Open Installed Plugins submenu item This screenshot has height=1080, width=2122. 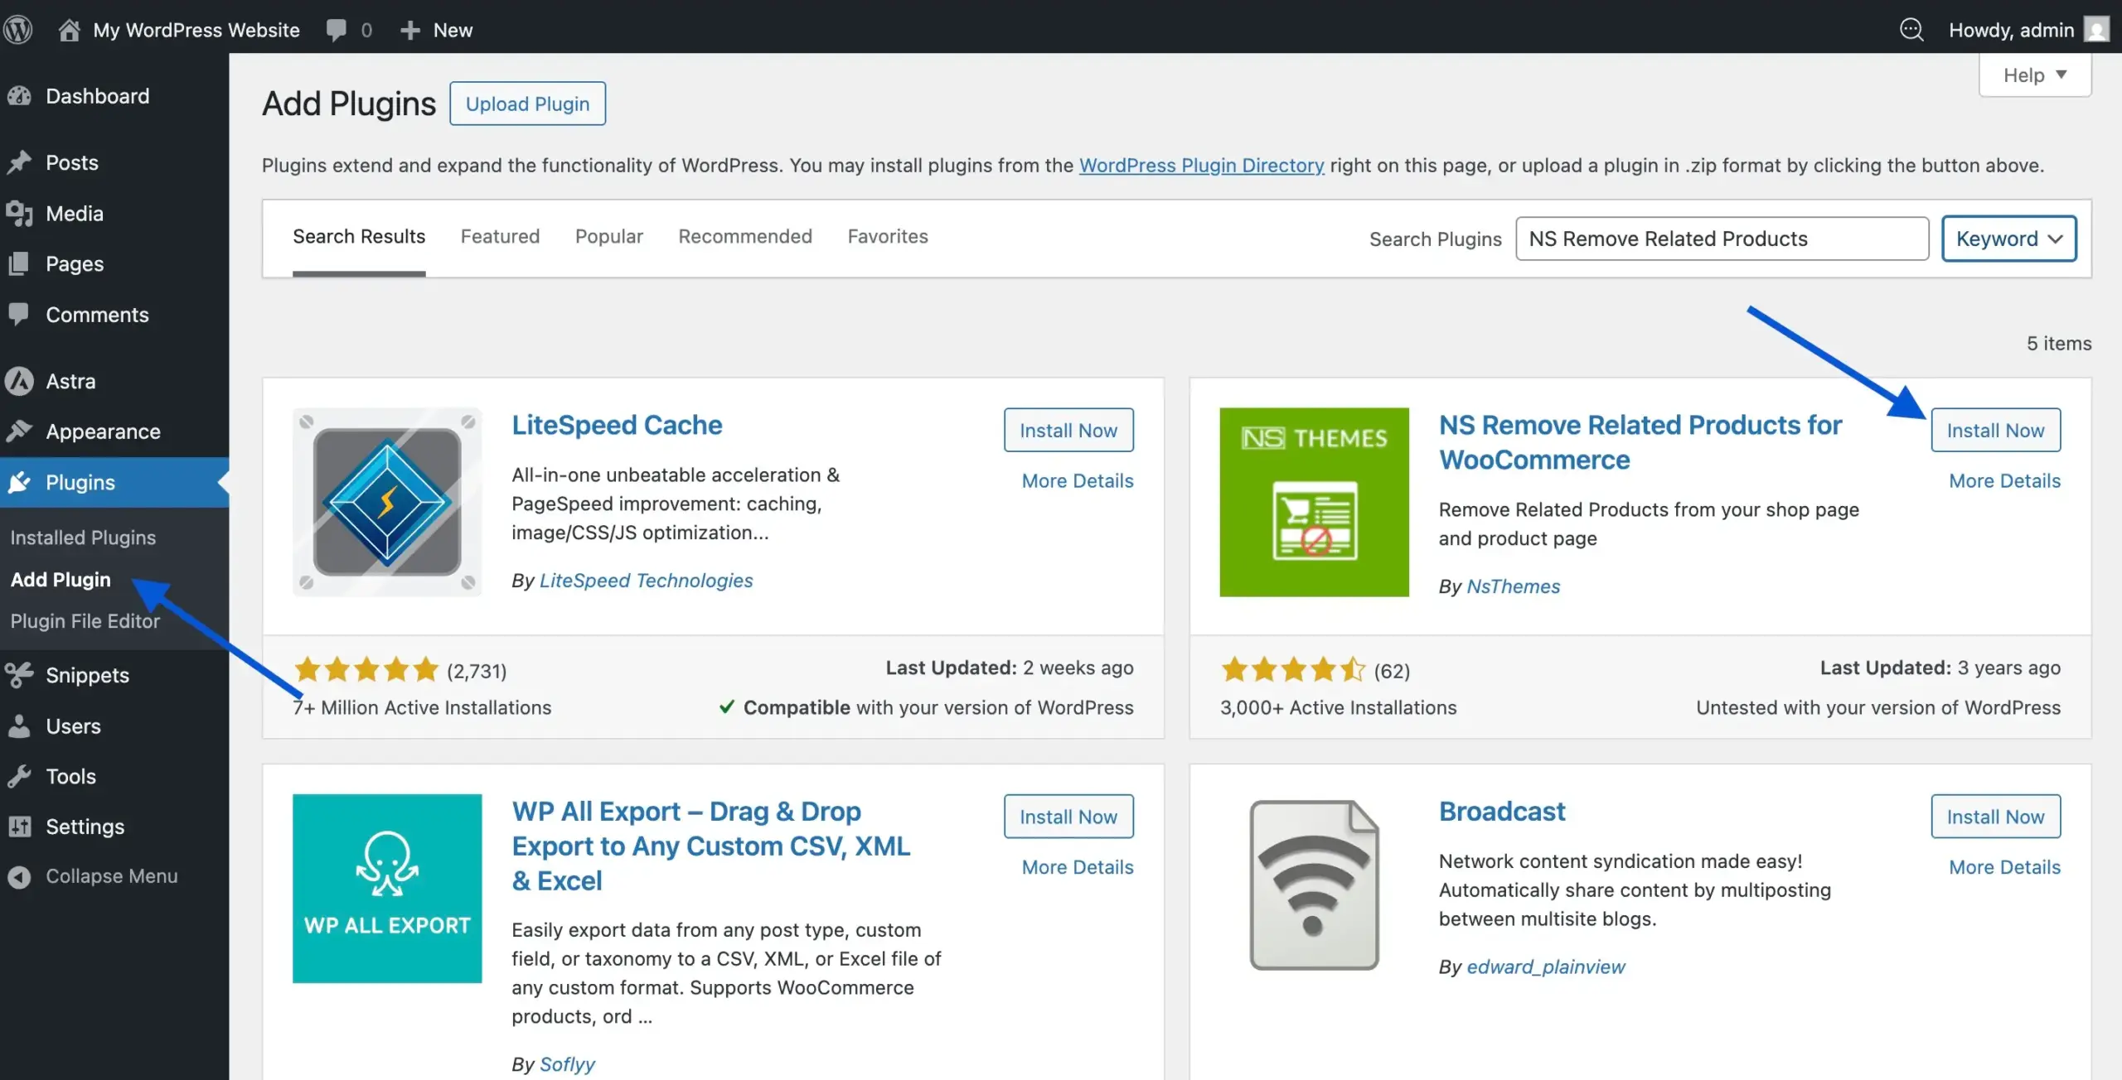click(83, 538)
